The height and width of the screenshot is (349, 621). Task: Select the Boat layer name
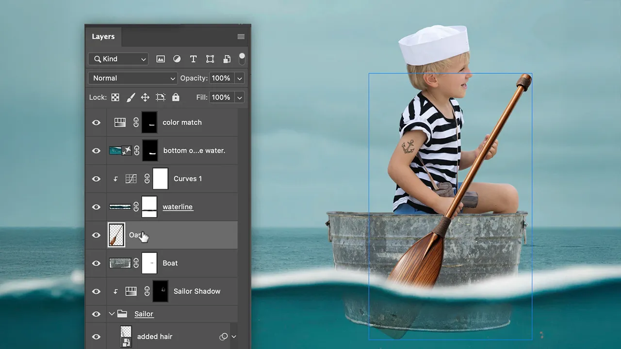[x=170, y=263]
